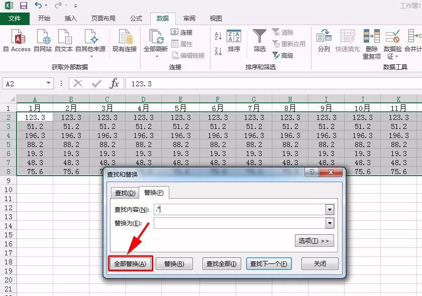Open the Customize Quick Access Toolbar dropdown
Screen dimensions: 422x296
[76, 6]
